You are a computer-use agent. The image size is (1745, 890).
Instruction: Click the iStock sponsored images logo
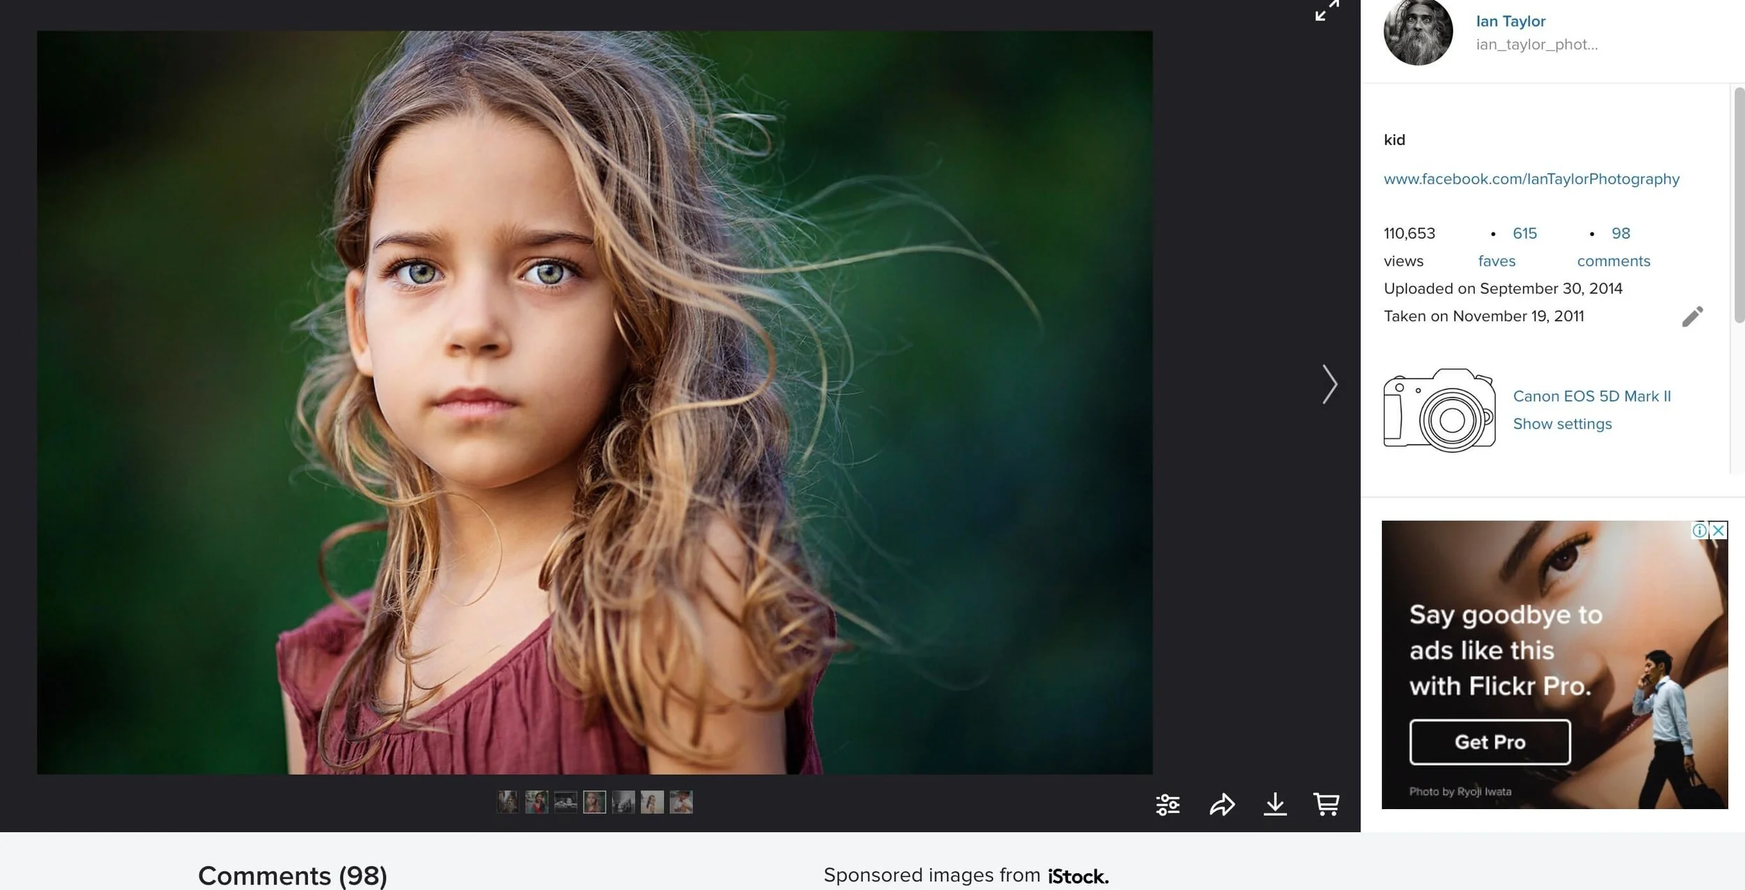(1078, 876)
